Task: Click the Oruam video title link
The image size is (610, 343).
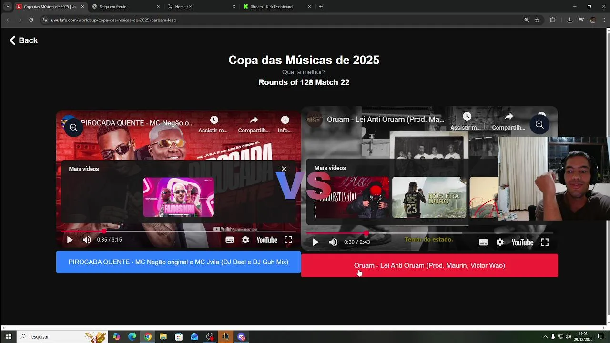Action: [x=386, y=120]
